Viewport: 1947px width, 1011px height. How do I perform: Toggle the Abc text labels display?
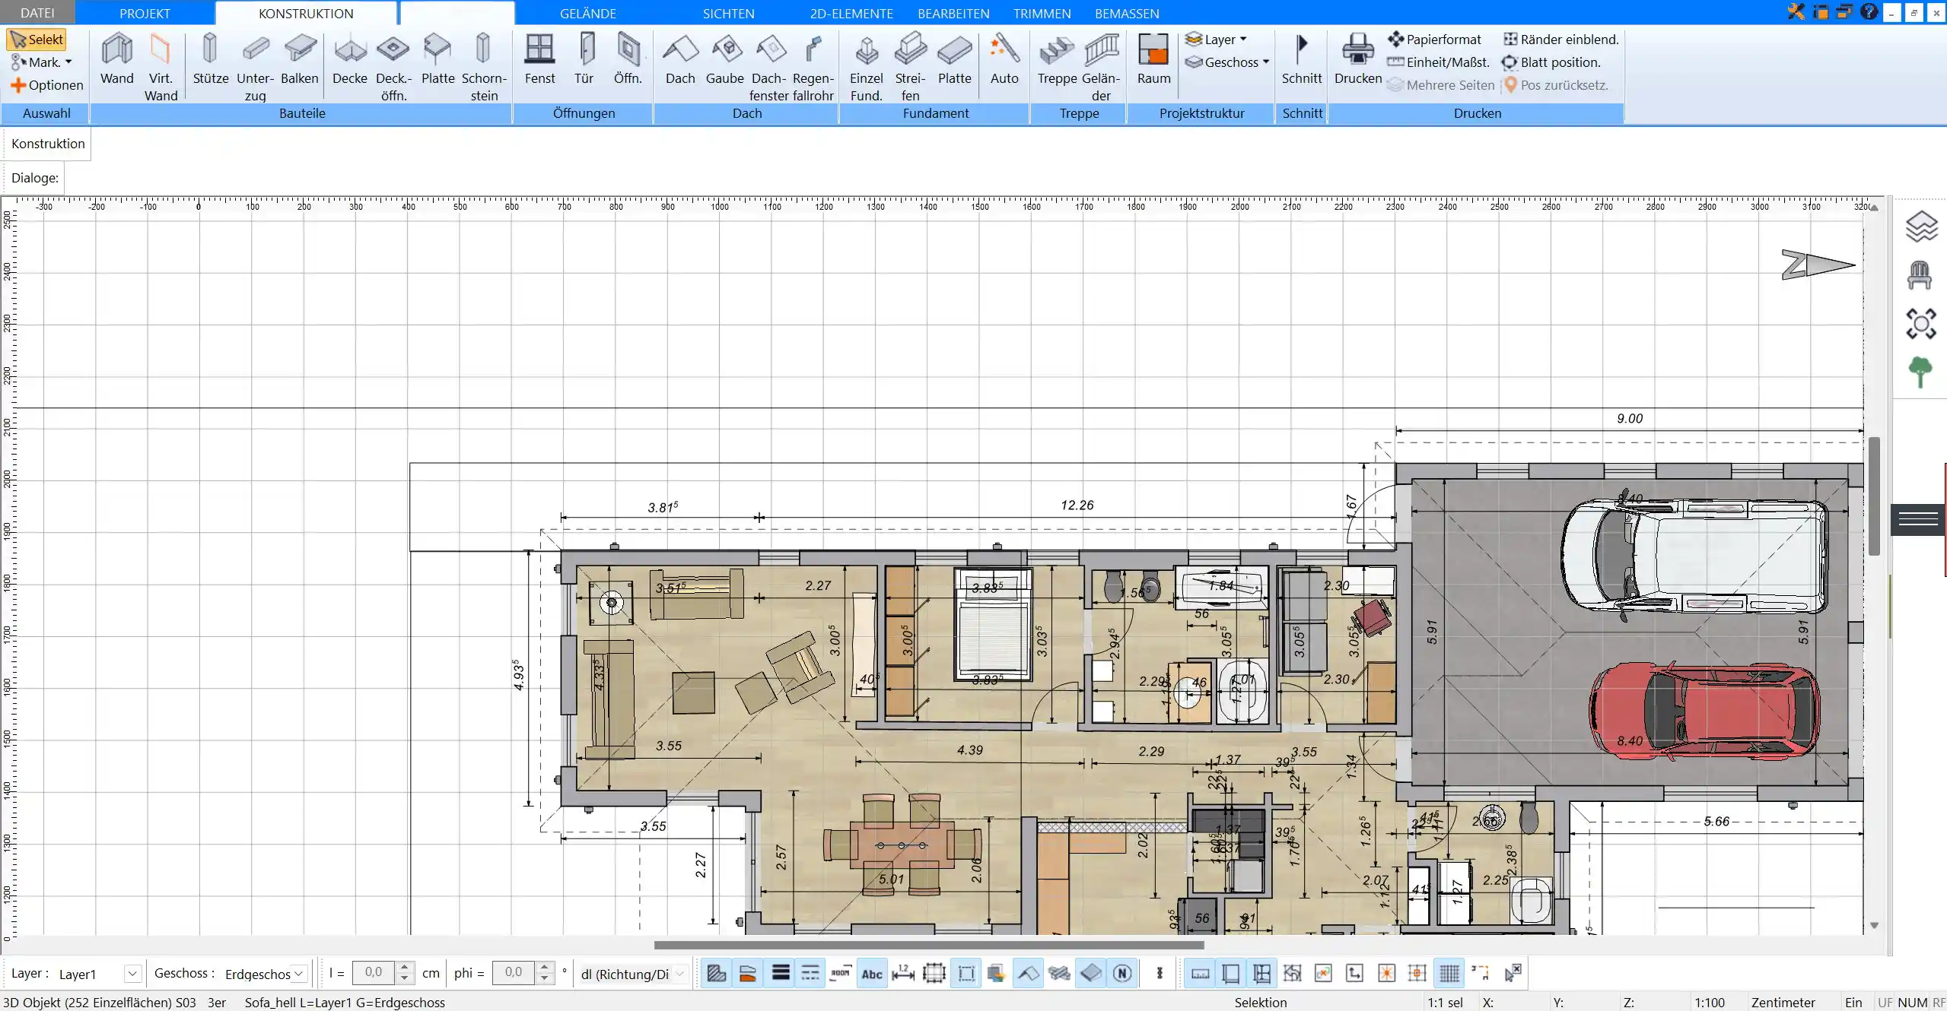pos(872,974)
